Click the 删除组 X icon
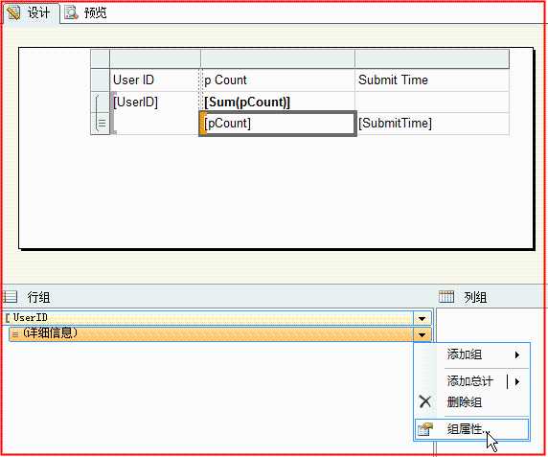This screenshot has width=548, height=457. [425, 401]
